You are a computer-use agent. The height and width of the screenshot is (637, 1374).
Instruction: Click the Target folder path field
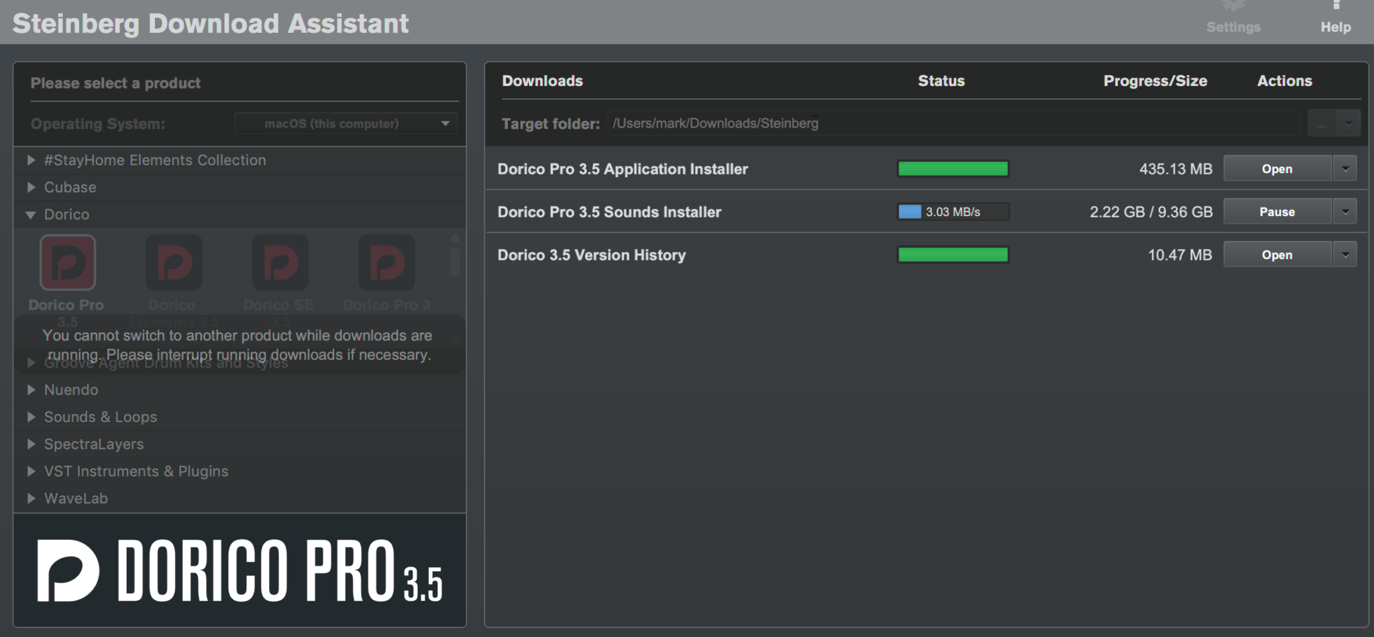pyautogui.click(x=953, y=124)
